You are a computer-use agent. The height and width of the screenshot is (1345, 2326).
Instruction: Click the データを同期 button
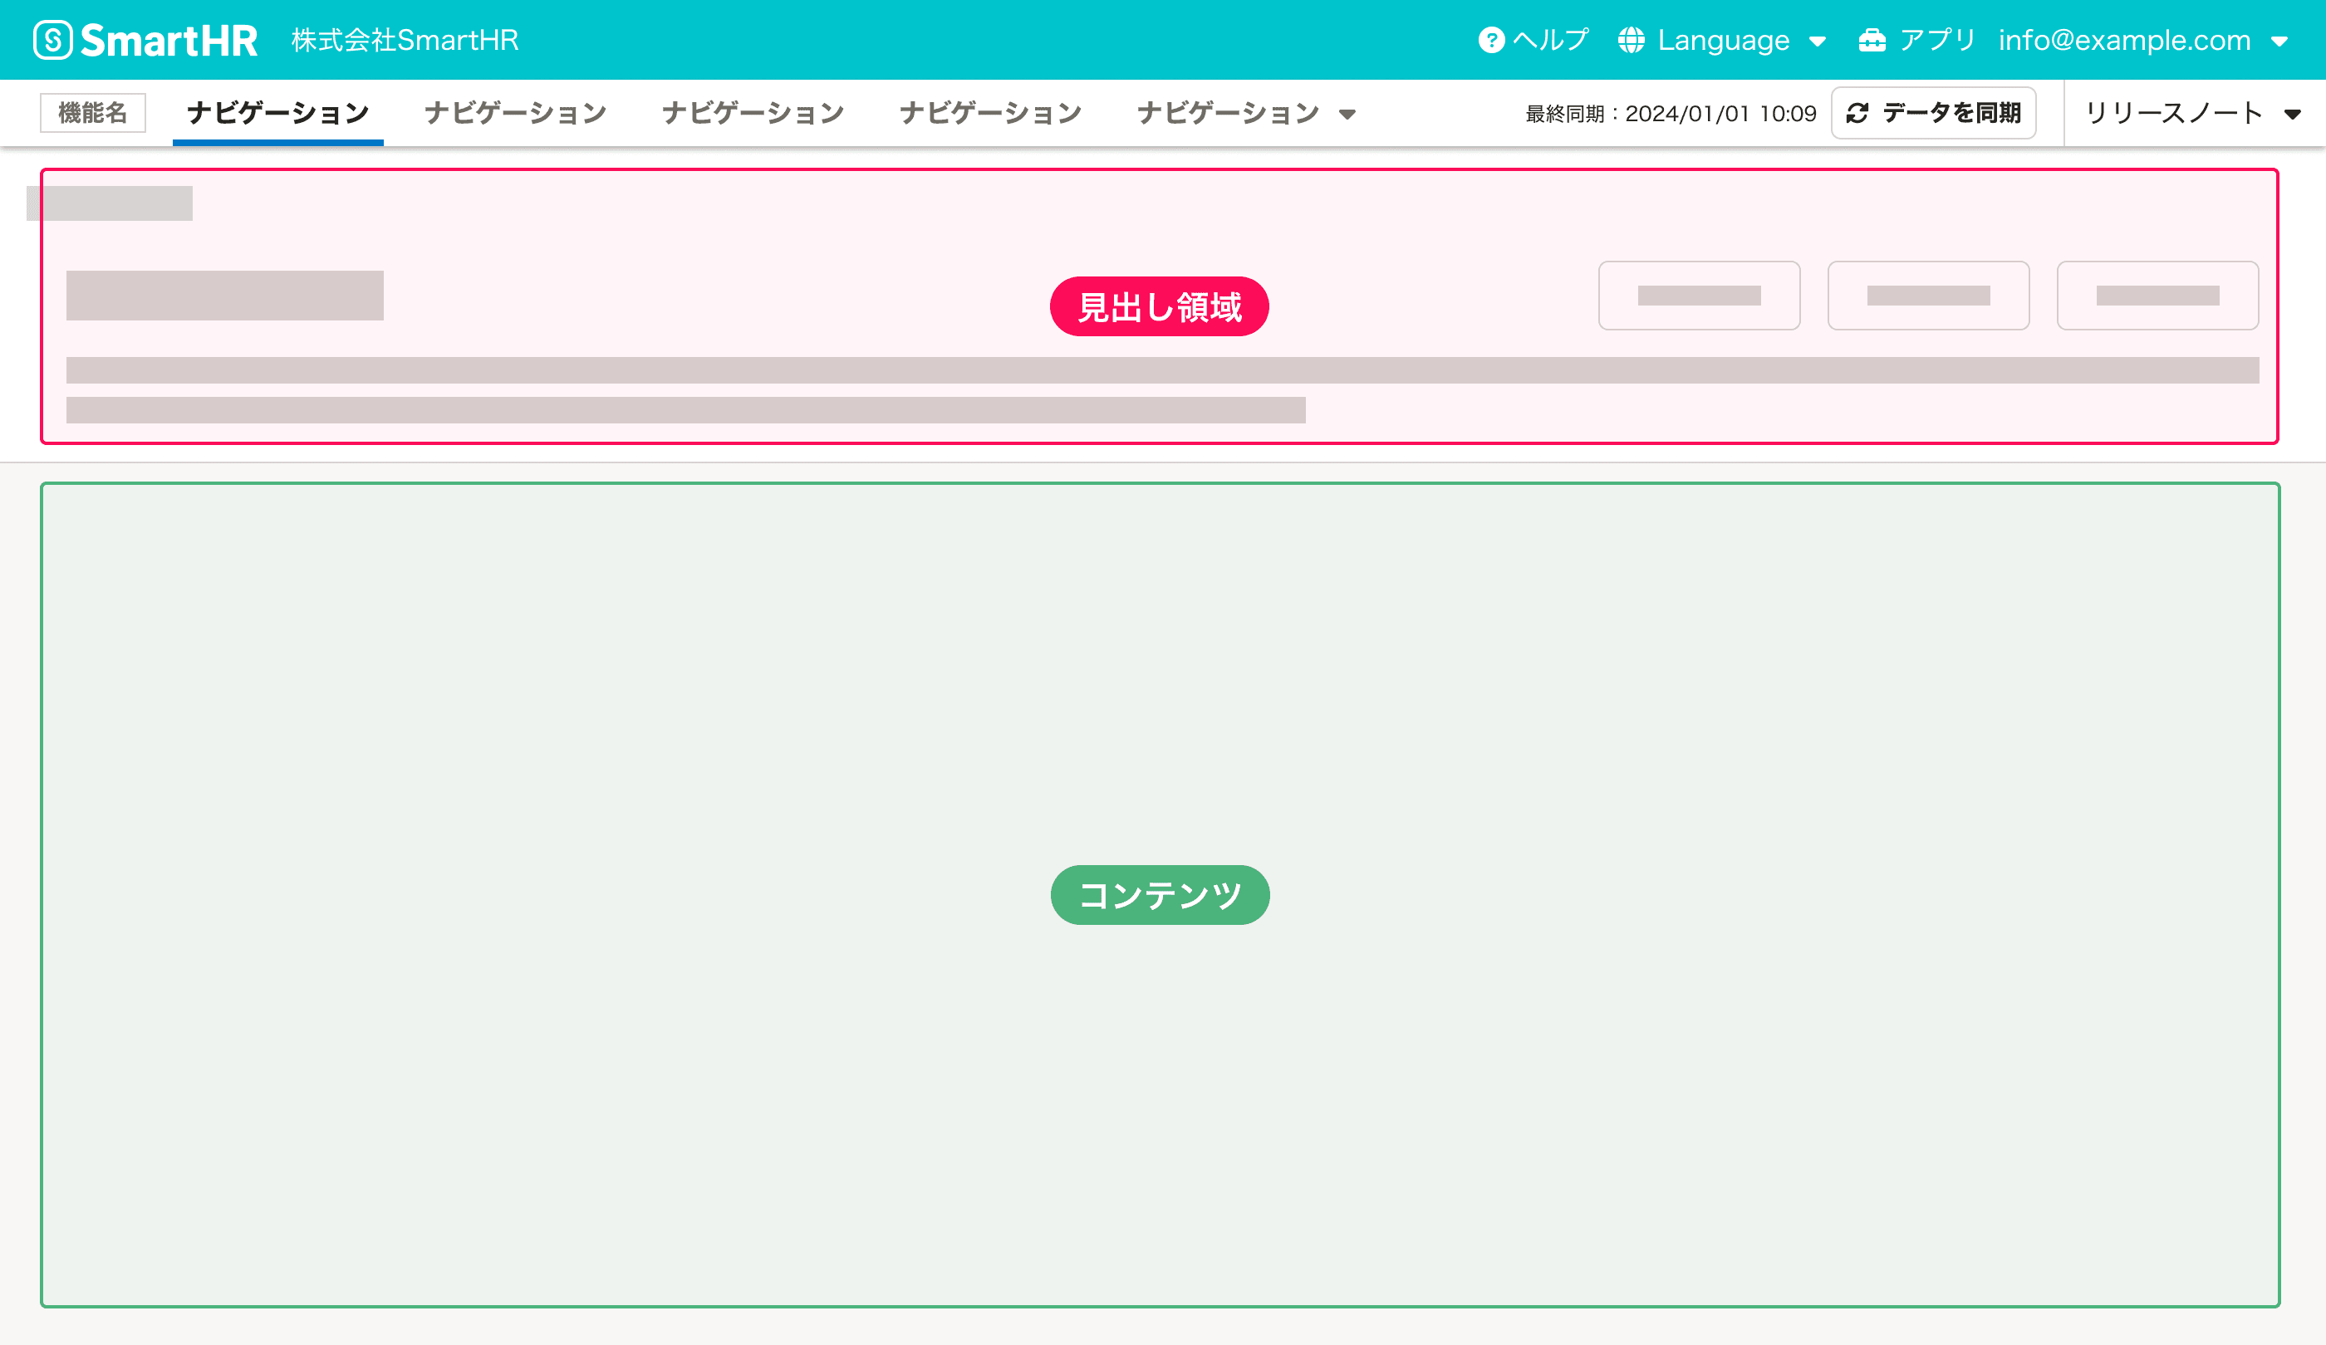(1934, 113)
